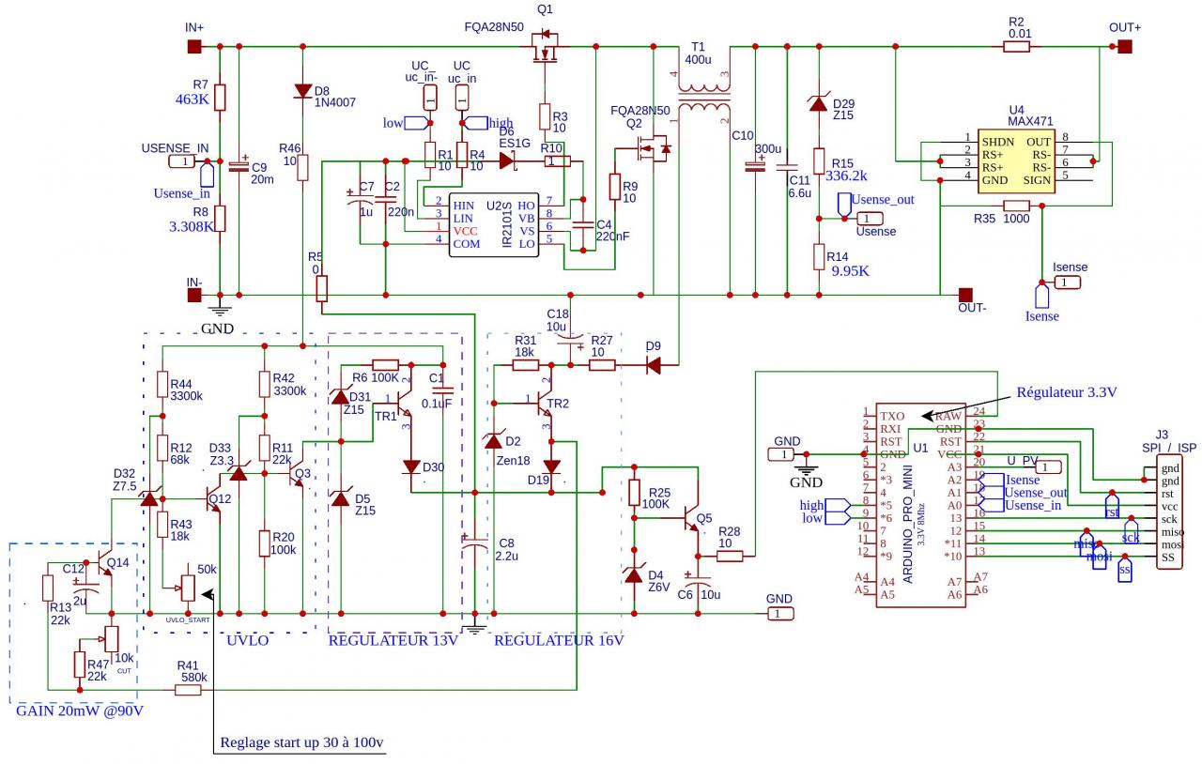Viewport: 1202px width, 764px height.
Task: Click transistor Q5 symbol
Action: coord(693,518)
